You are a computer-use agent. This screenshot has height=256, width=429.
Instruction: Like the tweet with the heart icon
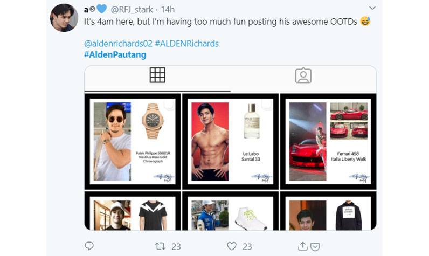(232, 246)
